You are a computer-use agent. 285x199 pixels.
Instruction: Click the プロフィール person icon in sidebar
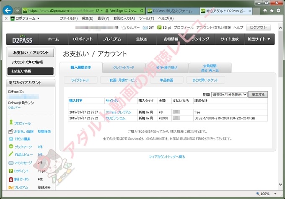(x=11, y=122)
